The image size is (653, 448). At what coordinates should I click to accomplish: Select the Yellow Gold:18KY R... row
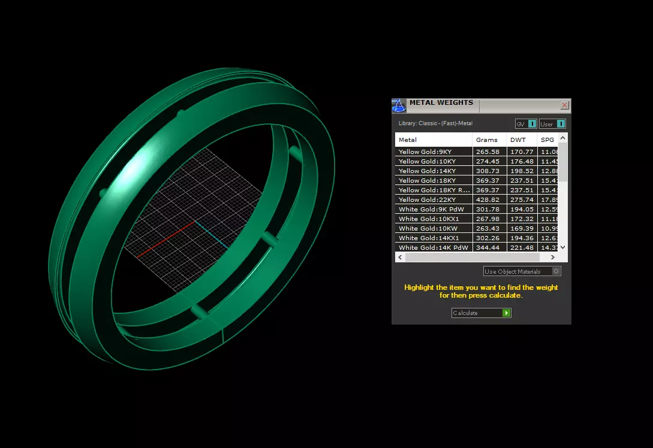coord(477,190)
